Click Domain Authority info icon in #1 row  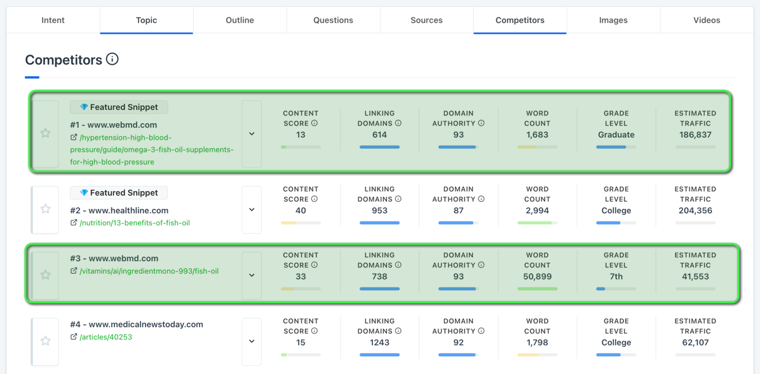pyautogui.click(x=481, y=123)
